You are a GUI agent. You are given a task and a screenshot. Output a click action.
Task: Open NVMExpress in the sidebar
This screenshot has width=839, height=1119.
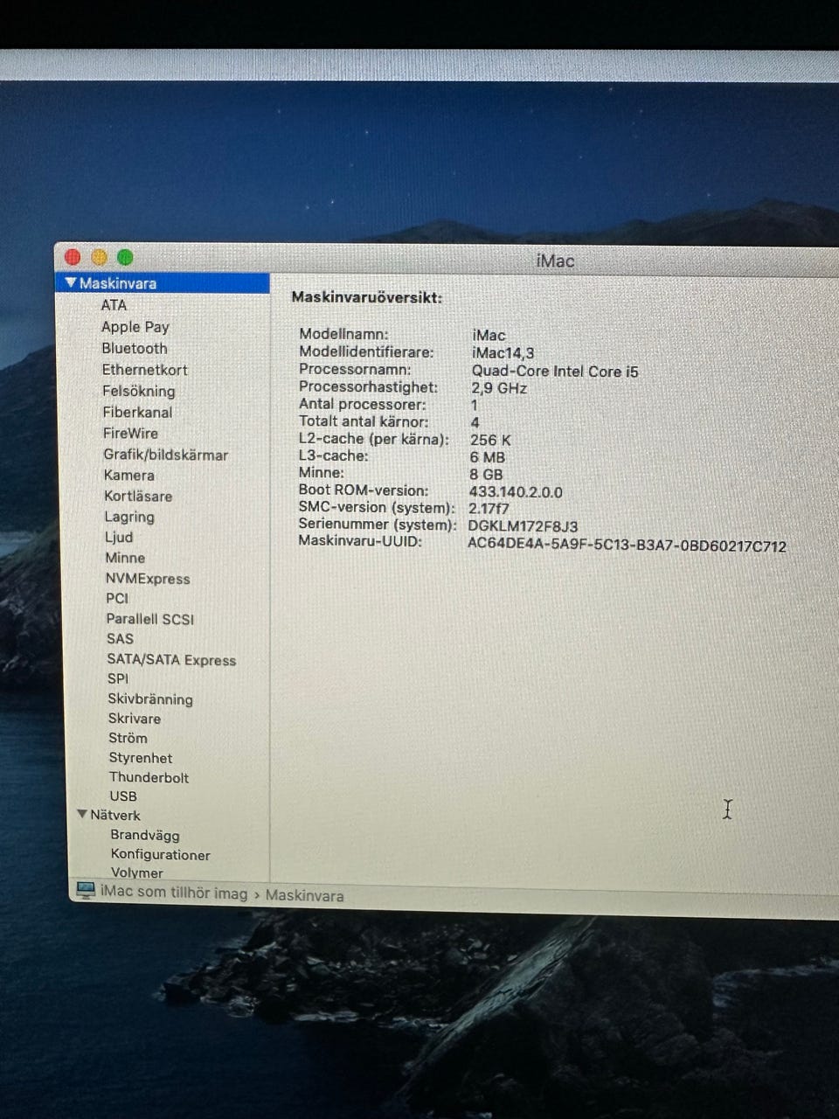pyautogui.click(x=147, y=578)
